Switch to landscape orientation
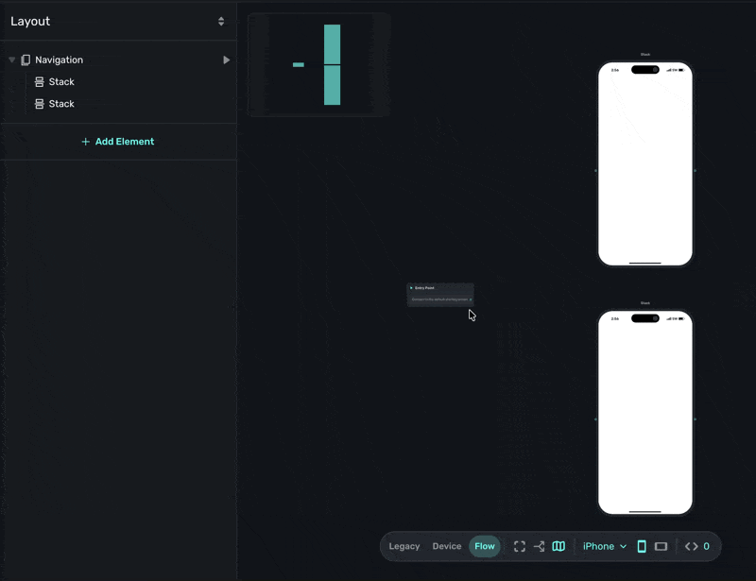This screenshot has width=756, height=581. click(x=661, y=546)
